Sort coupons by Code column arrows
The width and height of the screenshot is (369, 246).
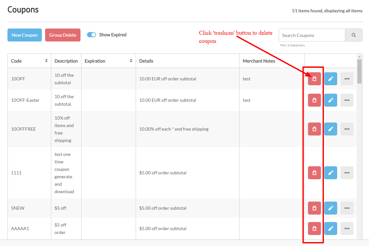click(x=46, y=61)
